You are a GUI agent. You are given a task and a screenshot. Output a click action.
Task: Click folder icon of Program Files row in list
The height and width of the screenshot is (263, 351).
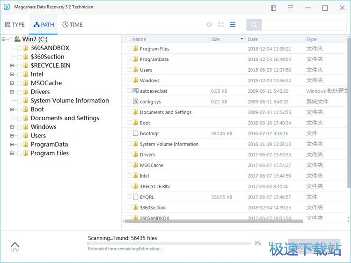point(135,48)
